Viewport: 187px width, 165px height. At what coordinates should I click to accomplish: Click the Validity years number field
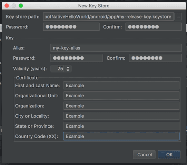58,68
